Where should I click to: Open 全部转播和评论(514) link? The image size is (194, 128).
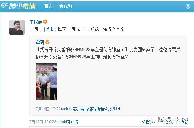point(104,109)
